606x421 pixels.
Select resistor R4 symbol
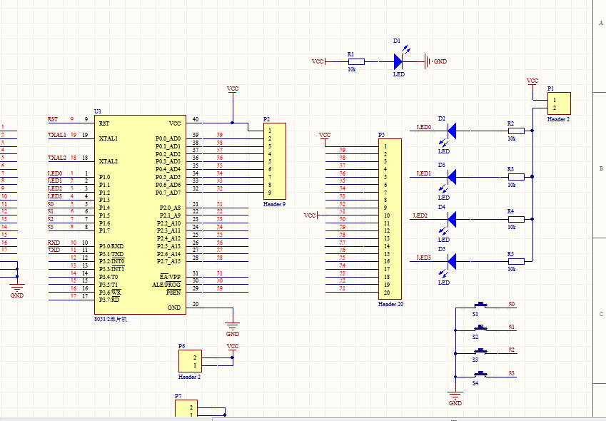[516, 219]
